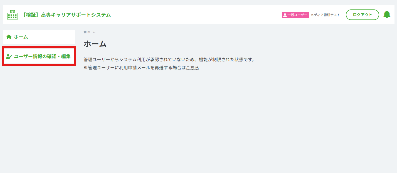Click the ログアウト button
397x173 pixels.
pos(362,15)
